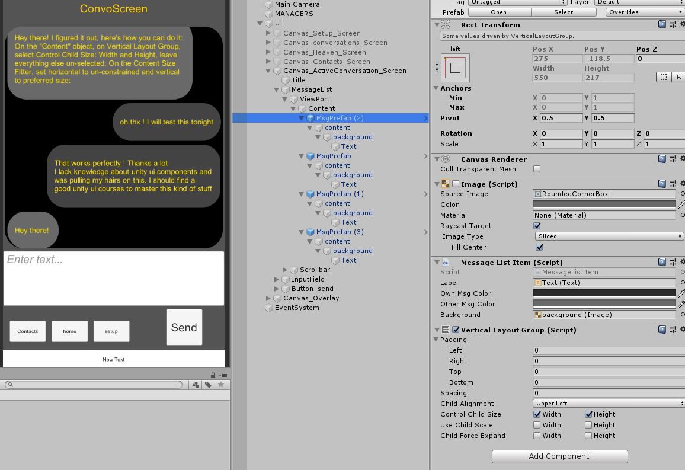Open the Tag Untagged dropdown
The height and width of the screenshot is (470, 685).
click(x=517, y=2)
